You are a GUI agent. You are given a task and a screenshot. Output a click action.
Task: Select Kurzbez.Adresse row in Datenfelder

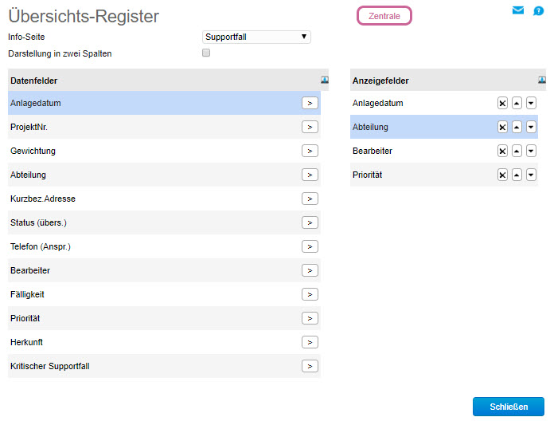[164, 199]
